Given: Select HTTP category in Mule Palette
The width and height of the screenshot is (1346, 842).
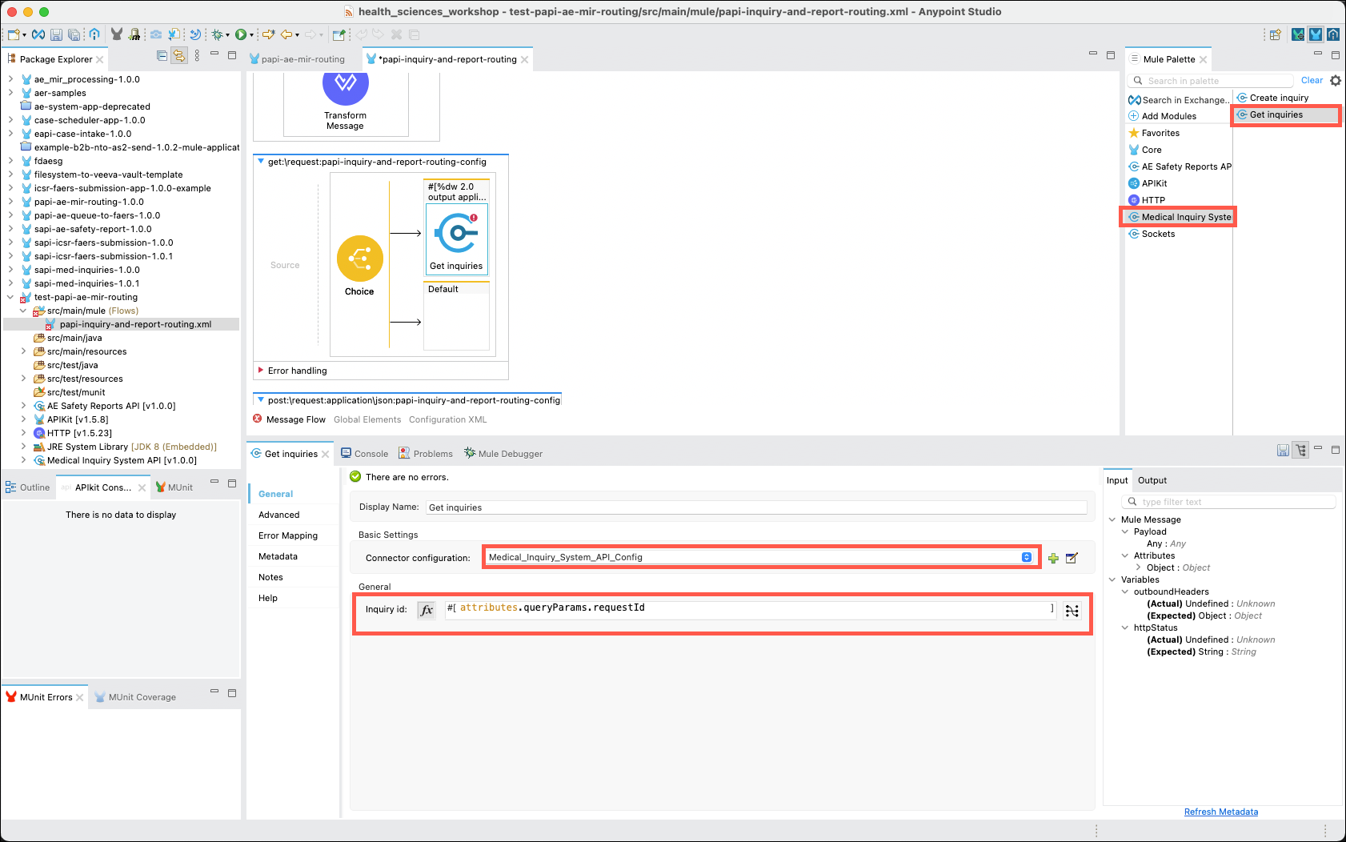Looking at the screenshot, I should (1147, 200).
